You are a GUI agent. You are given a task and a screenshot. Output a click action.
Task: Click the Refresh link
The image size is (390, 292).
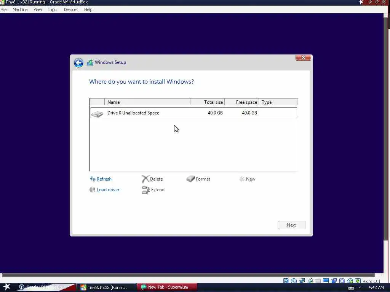coord(104,179)
